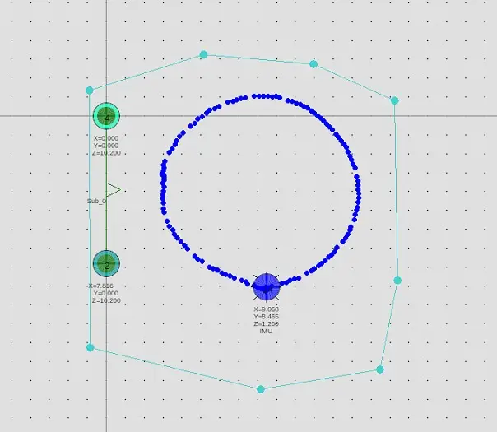Select stationary beacon 4 on the map

(x=106, y=116)
